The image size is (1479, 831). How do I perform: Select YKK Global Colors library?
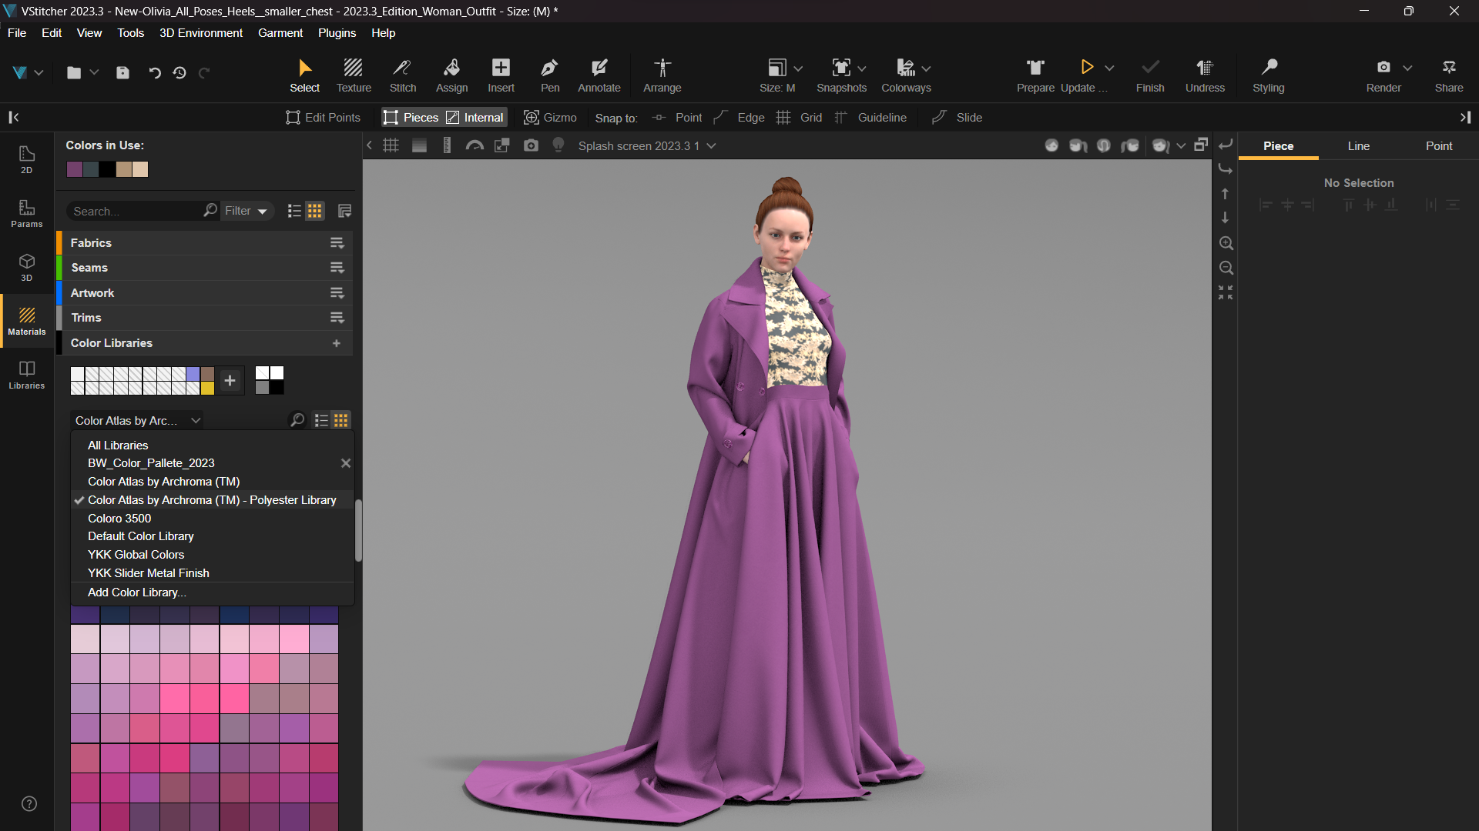[136, 555]
